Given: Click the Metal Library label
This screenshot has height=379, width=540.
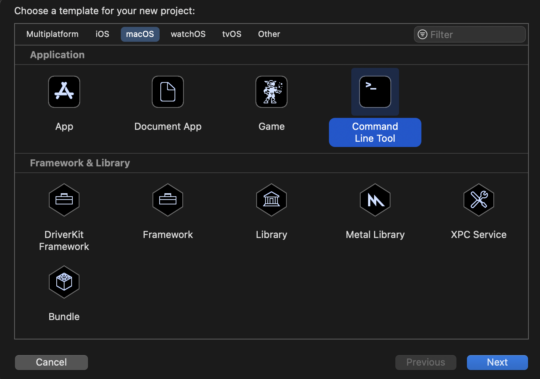Looking at the screenshot, I should tap(375, 235).
